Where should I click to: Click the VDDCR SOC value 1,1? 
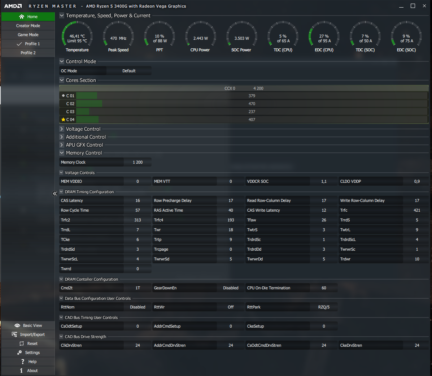[x=324, y=181]
